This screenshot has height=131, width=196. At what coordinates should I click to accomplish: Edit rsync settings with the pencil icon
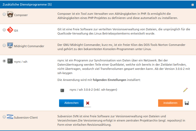(185, 90)
